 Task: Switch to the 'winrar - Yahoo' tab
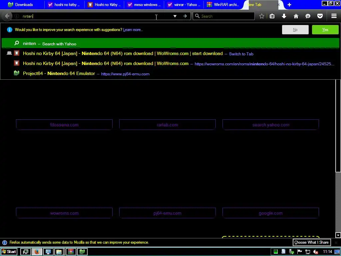coord(184,5)
